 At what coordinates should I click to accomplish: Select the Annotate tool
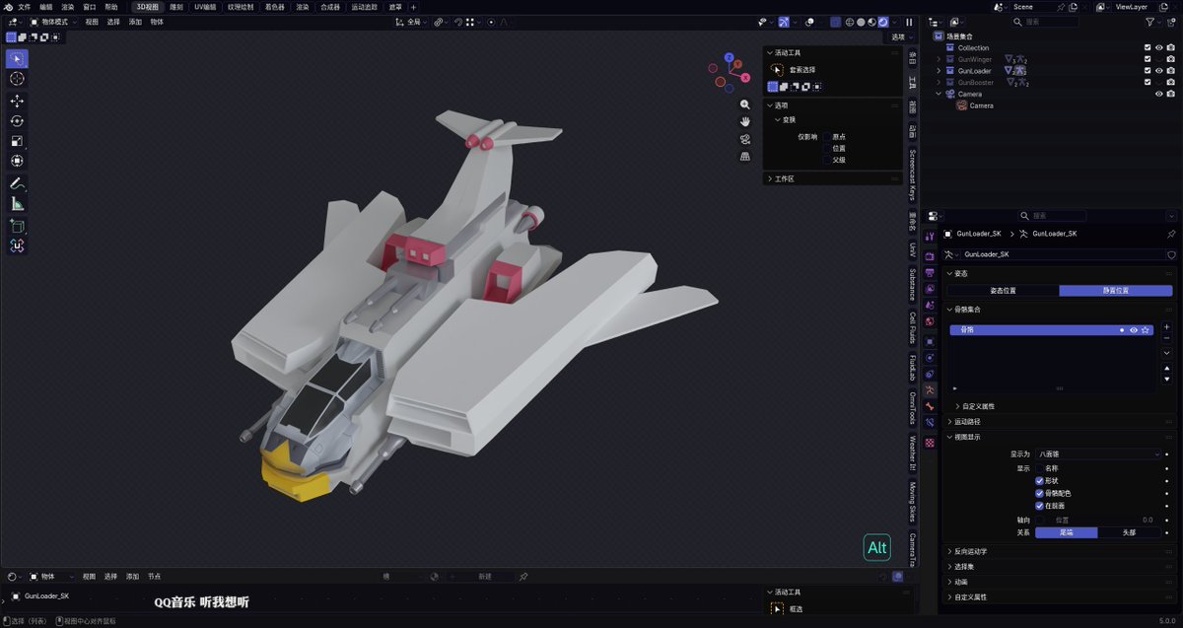pos(18,183)
